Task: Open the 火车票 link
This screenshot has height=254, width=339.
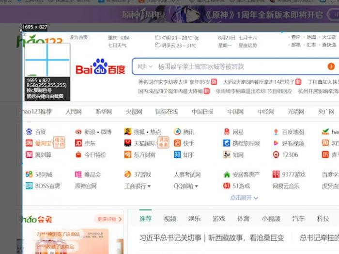Action: (329, 37)
